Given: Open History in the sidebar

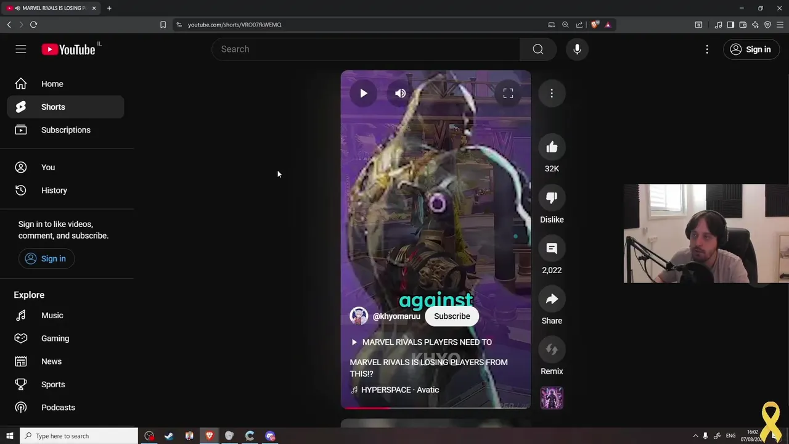Looking at the screenshot, I should pos(65,191).
